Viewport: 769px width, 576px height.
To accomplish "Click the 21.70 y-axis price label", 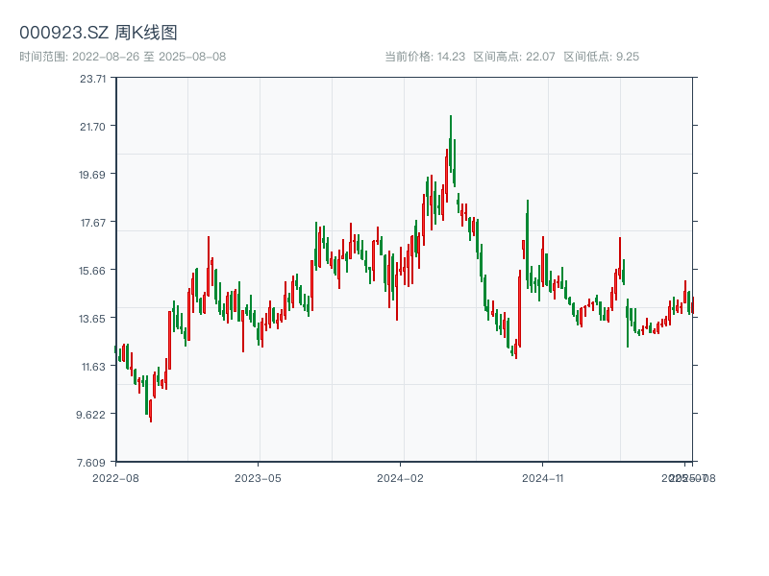I will click(93, 127).
